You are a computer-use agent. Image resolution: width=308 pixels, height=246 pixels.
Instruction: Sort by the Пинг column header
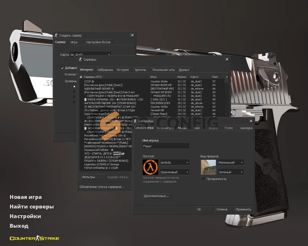coord(218,77)
